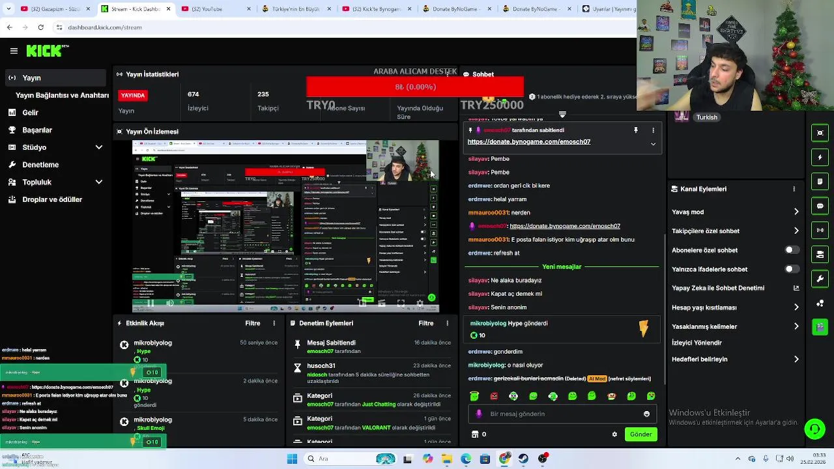Viewport: 834px width, 469px height.
Task: Expand Yasaklanmış kelimeler options
Action: [x=796, y=326]
